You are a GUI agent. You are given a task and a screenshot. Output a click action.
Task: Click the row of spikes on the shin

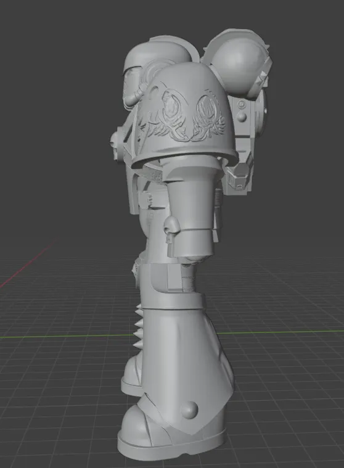click(x=139, y=326)
